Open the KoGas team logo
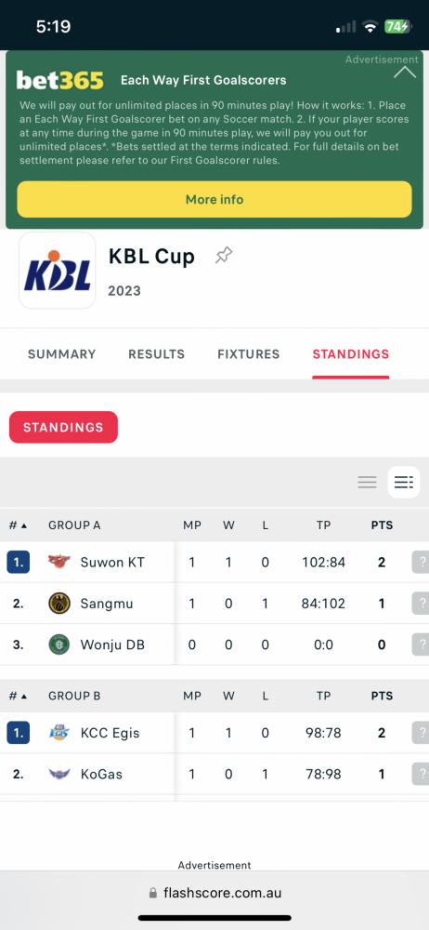Image resolution: width=429 pixels, height=930 pixels. [x=59, y=774]
